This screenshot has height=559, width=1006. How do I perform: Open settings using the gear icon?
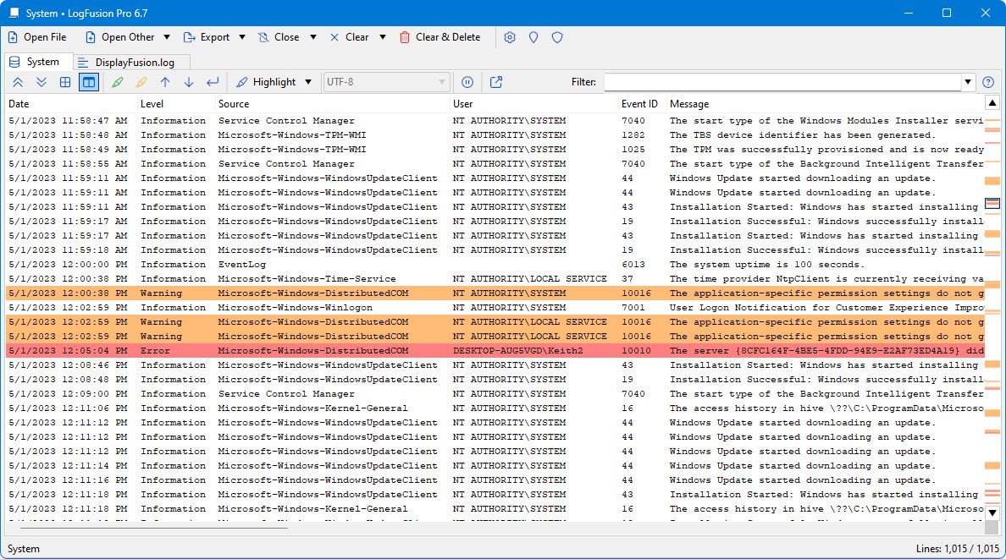[510, 37]
